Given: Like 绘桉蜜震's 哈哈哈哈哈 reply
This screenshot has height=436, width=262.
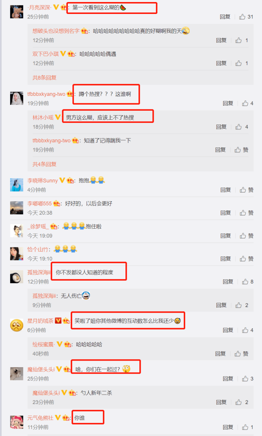Looking at the screenshot, I should click(242, 354).
